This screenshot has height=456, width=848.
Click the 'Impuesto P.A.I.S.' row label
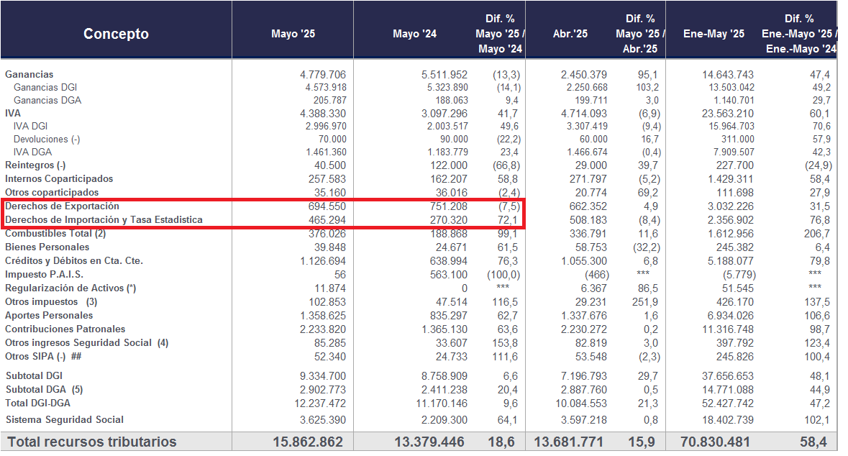(44, 274)
